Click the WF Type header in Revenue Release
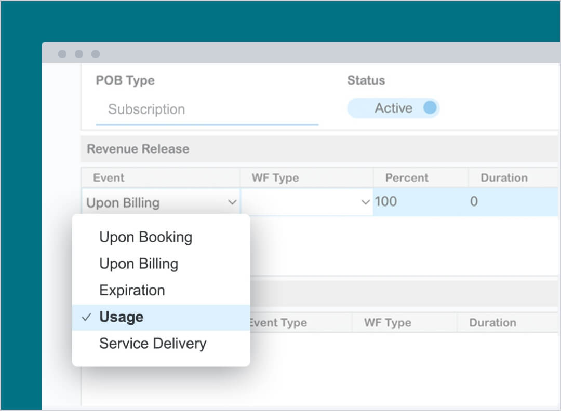The height and width of the screenshot is (411, 561). (275, 177)
